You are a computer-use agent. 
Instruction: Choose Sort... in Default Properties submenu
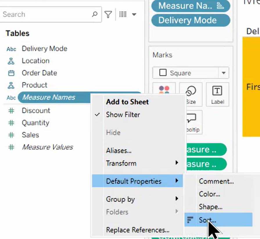[218, 220]
